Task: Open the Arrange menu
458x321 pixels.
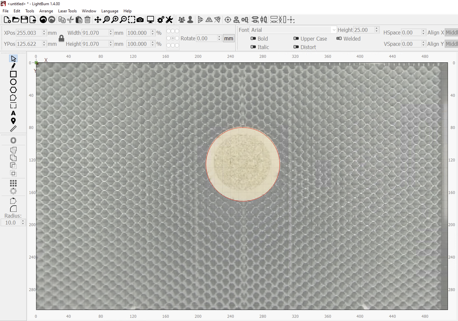Action: point(46,11)
